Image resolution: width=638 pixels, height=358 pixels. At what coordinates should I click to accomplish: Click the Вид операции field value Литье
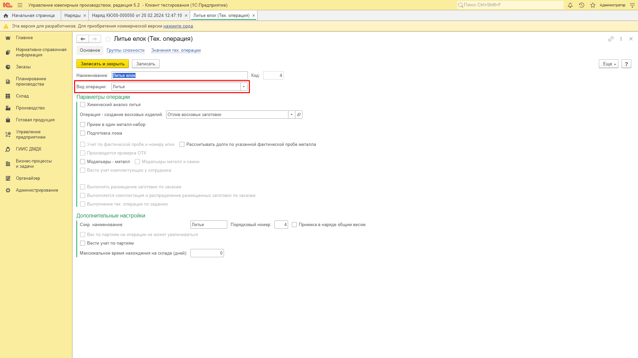(x=176, y=87)
